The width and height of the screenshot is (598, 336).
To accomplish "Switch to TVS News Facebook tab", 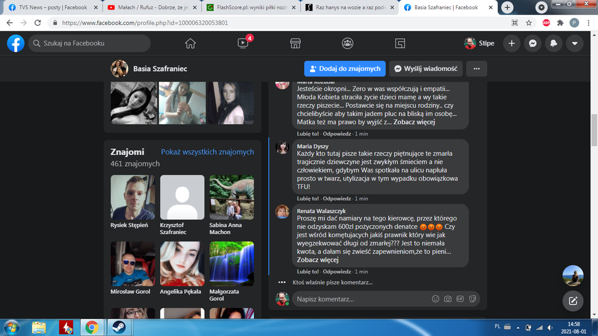I will point(50,8).
